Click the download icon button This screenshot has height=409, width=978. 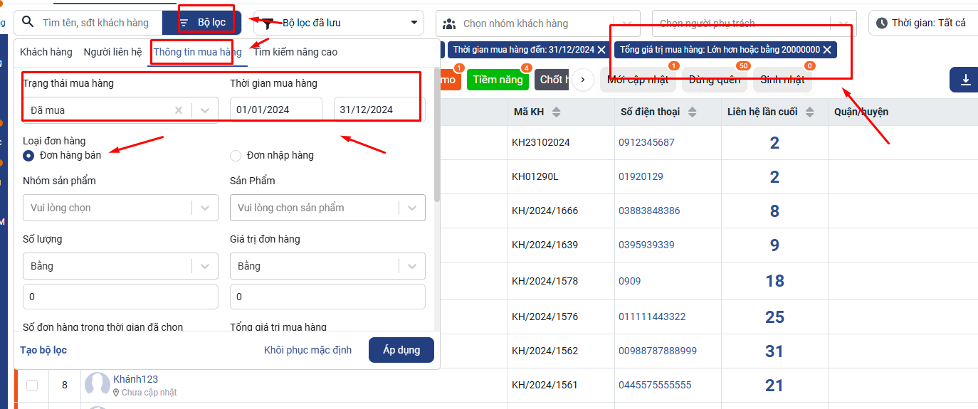point(965,80)
